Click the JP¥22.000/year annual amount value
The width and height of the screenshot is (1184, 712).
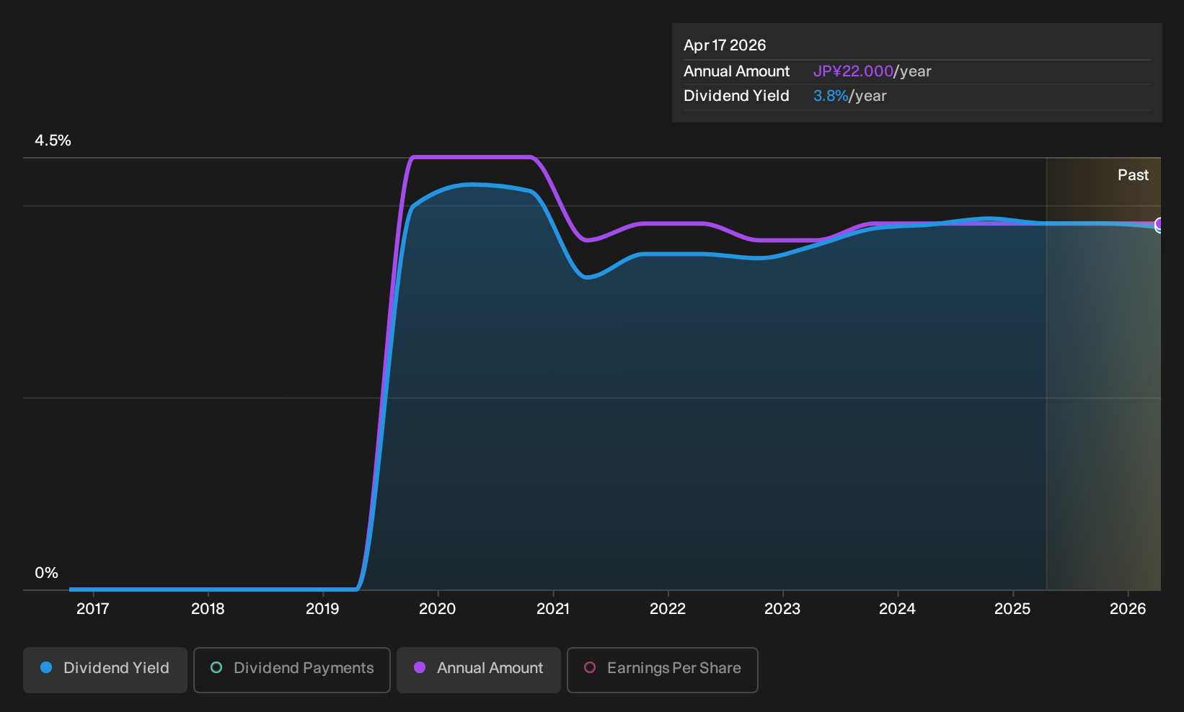point(872,71)
